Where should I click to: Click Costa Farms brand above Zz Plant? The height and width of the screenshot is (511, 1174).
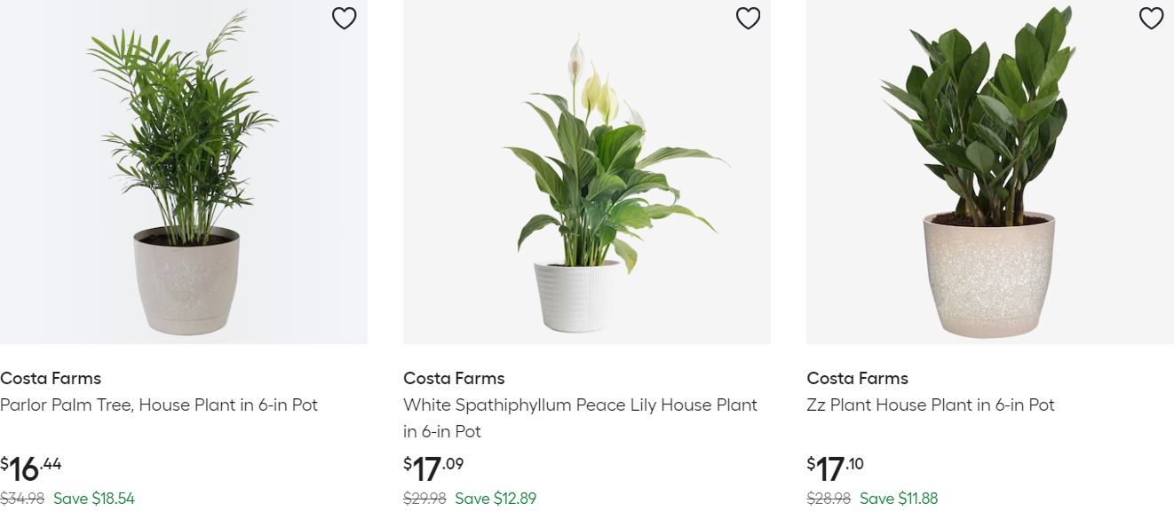coord(857,378)
